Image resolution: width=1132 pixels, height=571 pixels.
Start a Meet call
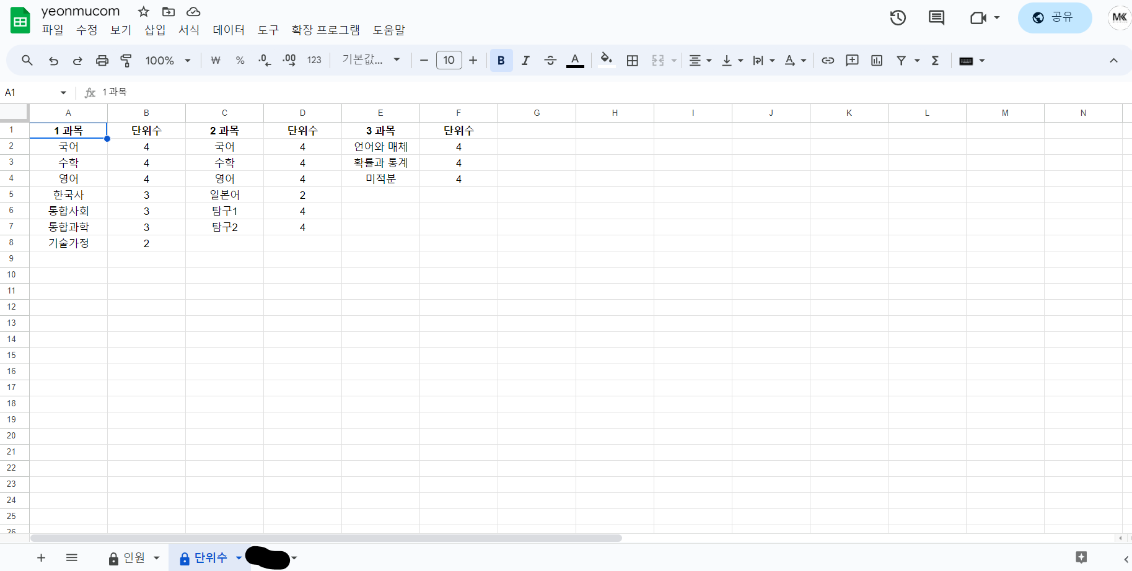978,17
